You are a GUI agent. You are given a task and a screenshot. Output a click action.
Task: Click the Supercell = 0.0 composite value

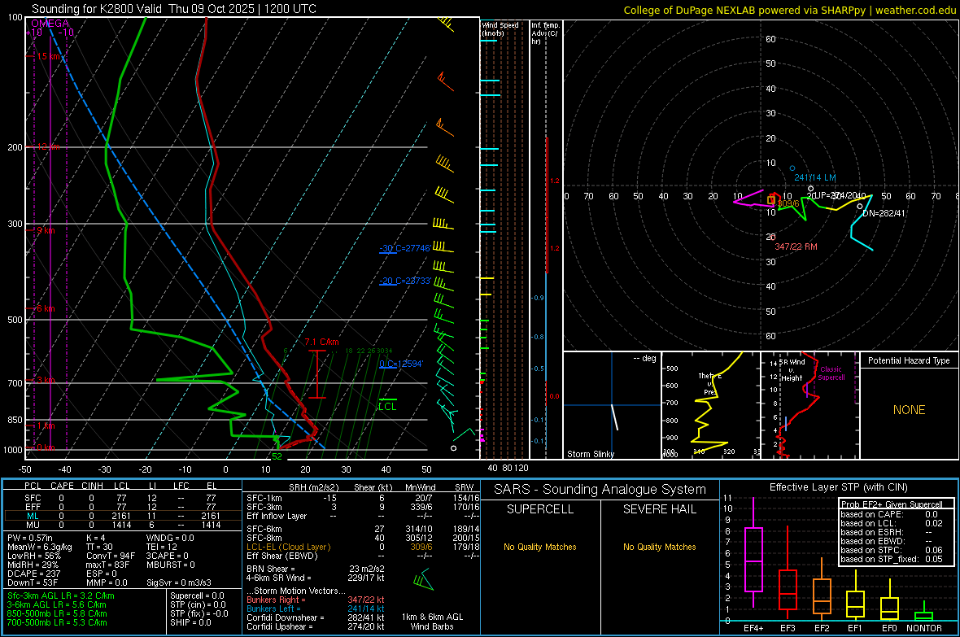[x=197, y=596]
